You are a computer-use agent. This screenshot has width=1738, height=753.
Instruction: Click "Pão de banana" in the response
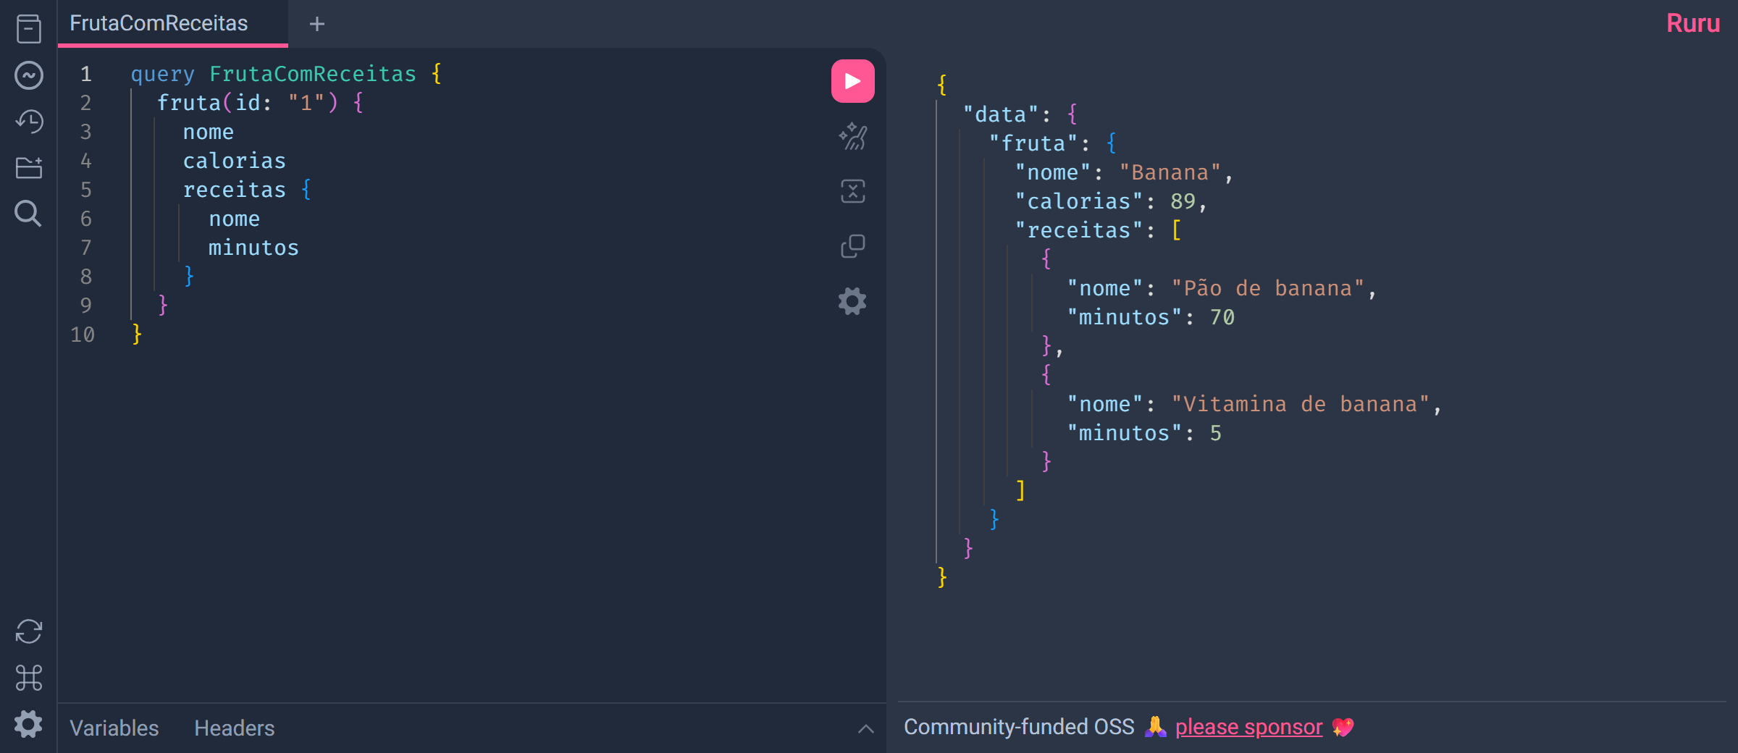tap(1268, 288)
